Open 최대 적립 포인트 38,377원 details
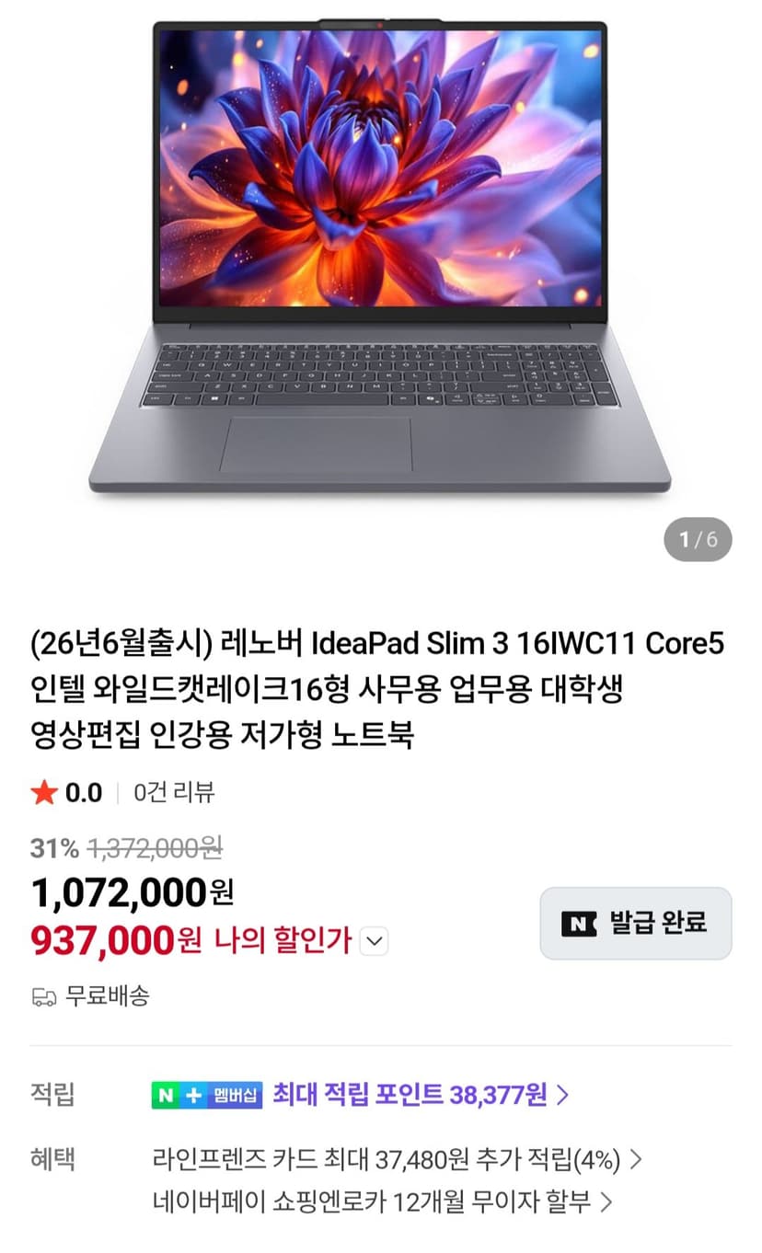The height and width of the screenshot is (1253, 762). point(421,1095)
